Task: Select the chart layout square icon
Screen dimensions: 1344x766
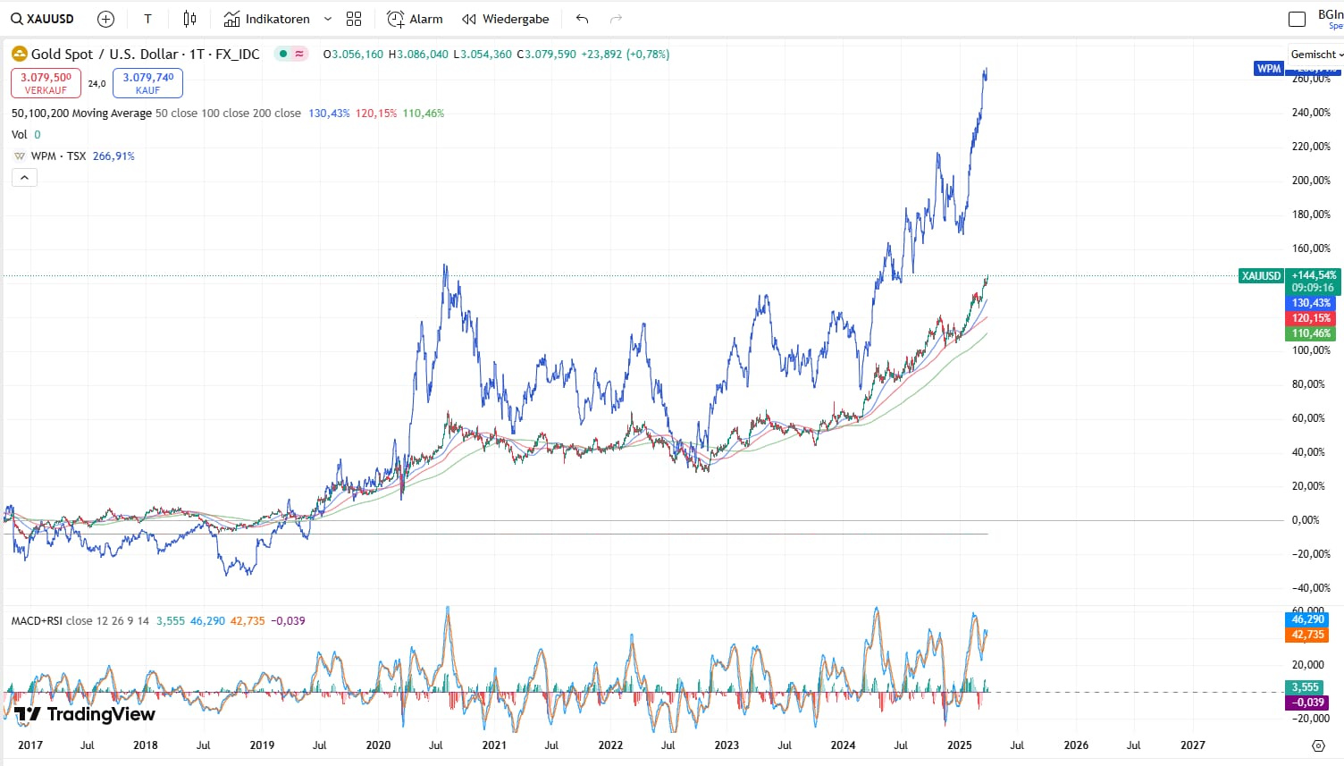Action: point(1297,19)
